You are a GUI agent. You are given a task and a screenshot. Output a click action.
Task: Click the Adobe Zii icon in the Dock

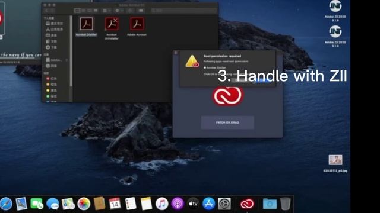[x=247, y=204]
